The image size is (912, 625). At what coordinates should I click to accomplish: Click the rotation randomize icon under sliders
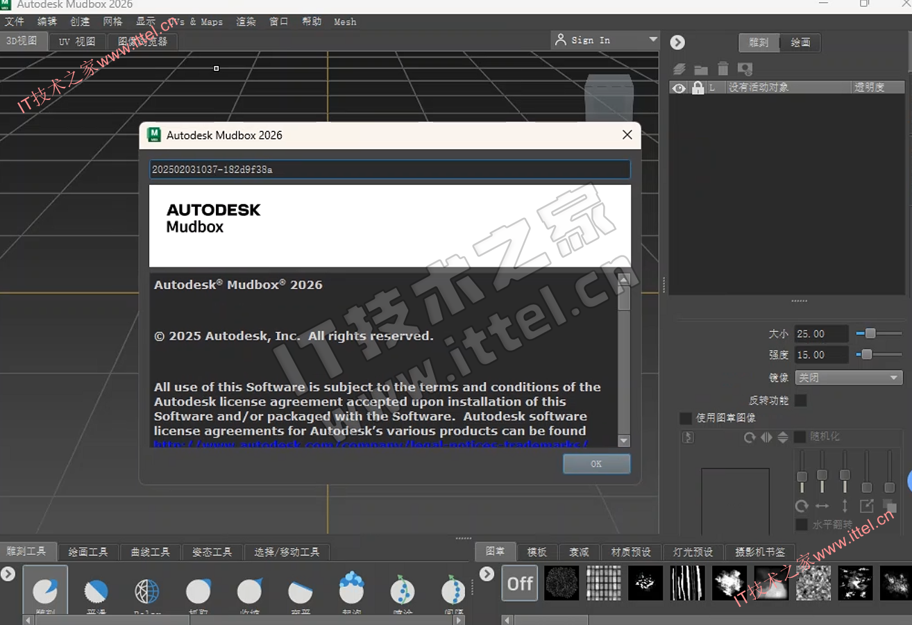[802, 506]
